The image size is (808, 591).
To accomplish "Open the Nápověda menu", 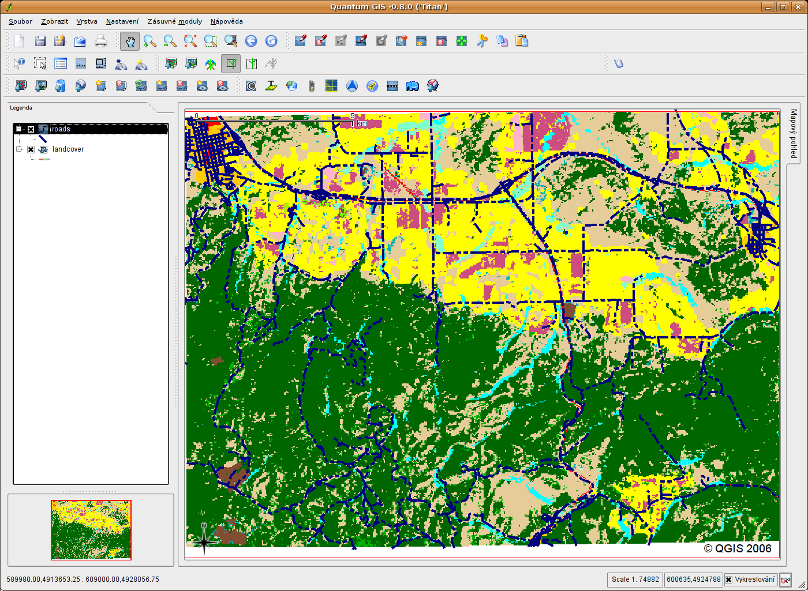I will click(227, 21).
